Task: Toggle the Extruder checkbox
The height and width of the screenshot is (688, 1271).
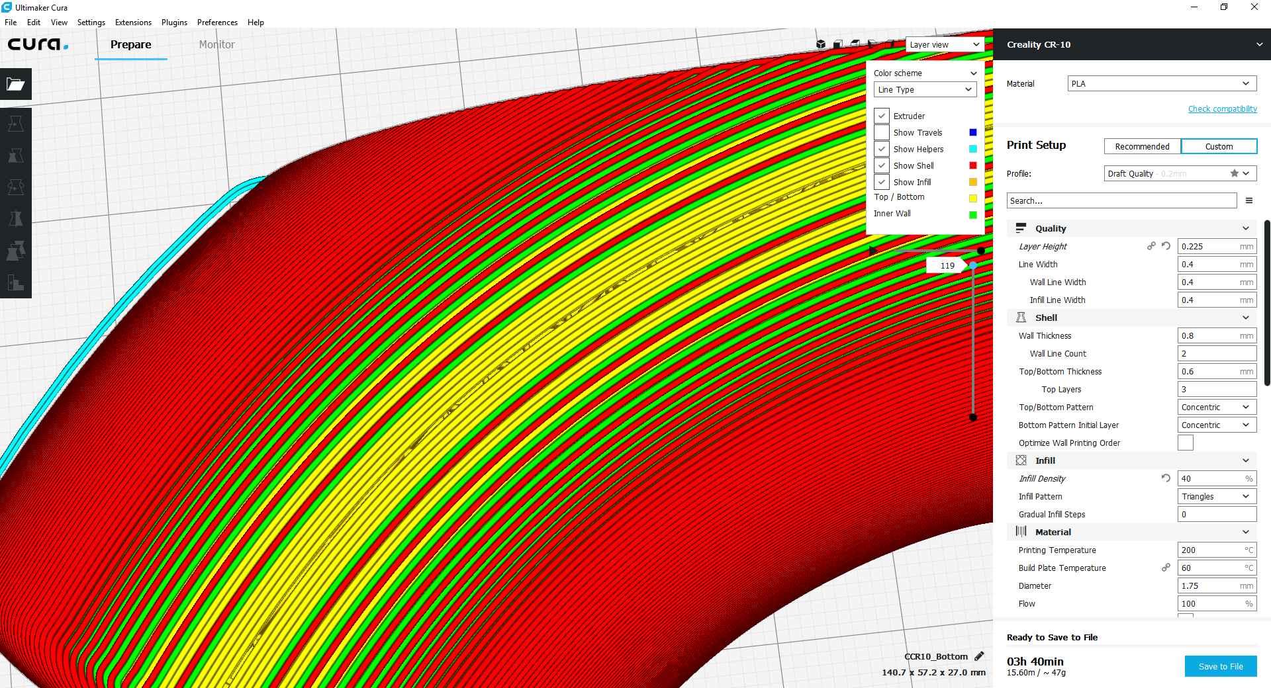Action: pyautogui.click(x=882, y=116)
